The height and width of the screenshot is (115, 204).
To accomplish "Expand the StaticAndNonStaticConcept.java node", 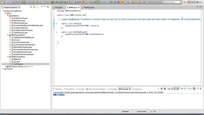I will click(10, 50).
